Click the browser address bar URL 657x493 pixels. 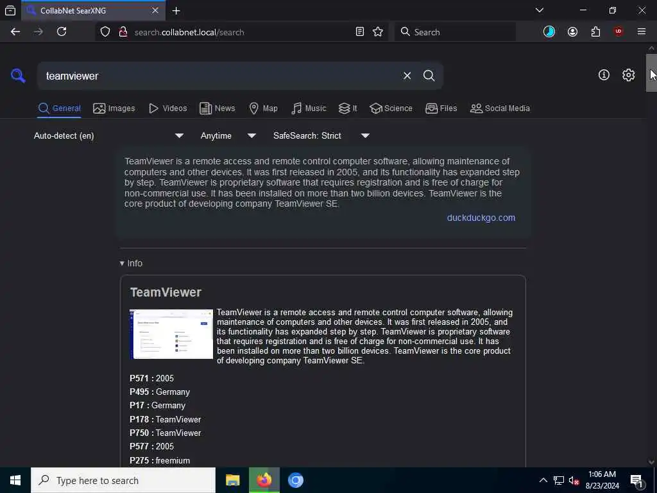(189, 32)
